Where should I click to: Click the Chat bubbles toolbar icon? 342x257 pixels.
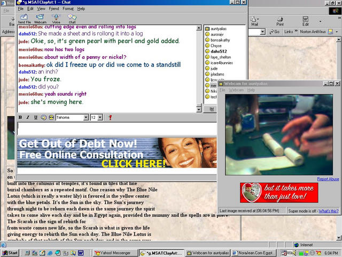(x=72, y=19)
